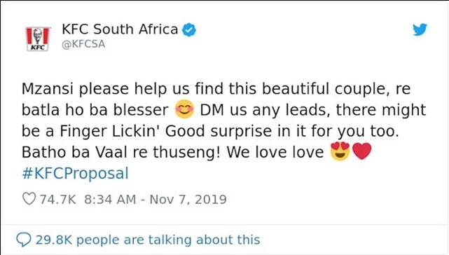Click the blue verified checkmark badge
The height and width of the screenshot is (255, 449).
tap(189, 30)
